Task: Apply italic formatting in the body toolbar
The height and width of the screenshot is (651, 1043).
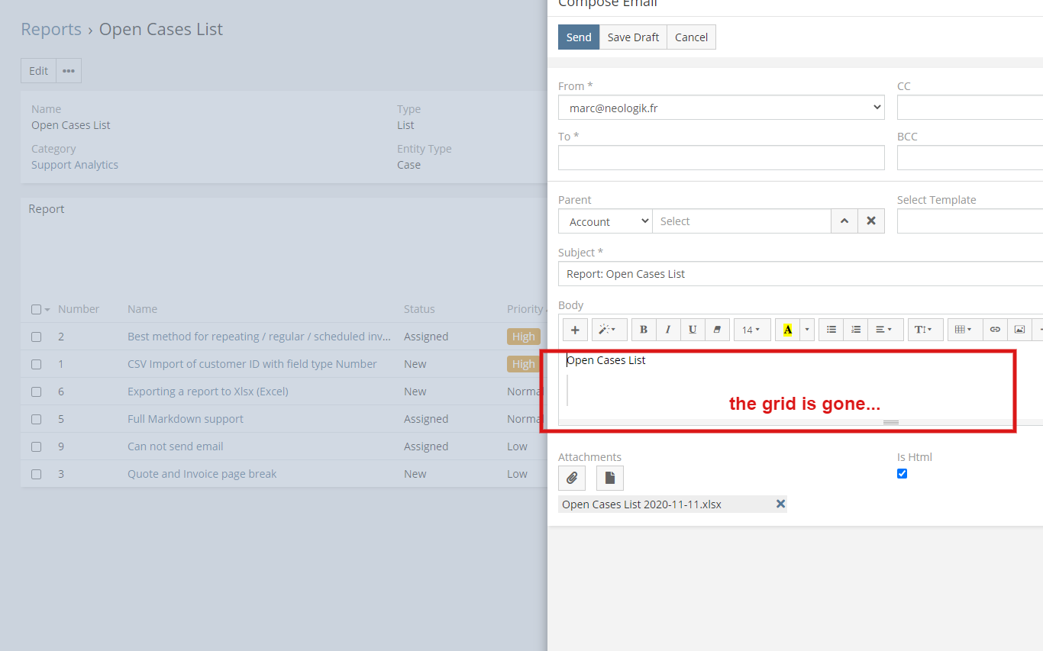Action: (668, 330)
